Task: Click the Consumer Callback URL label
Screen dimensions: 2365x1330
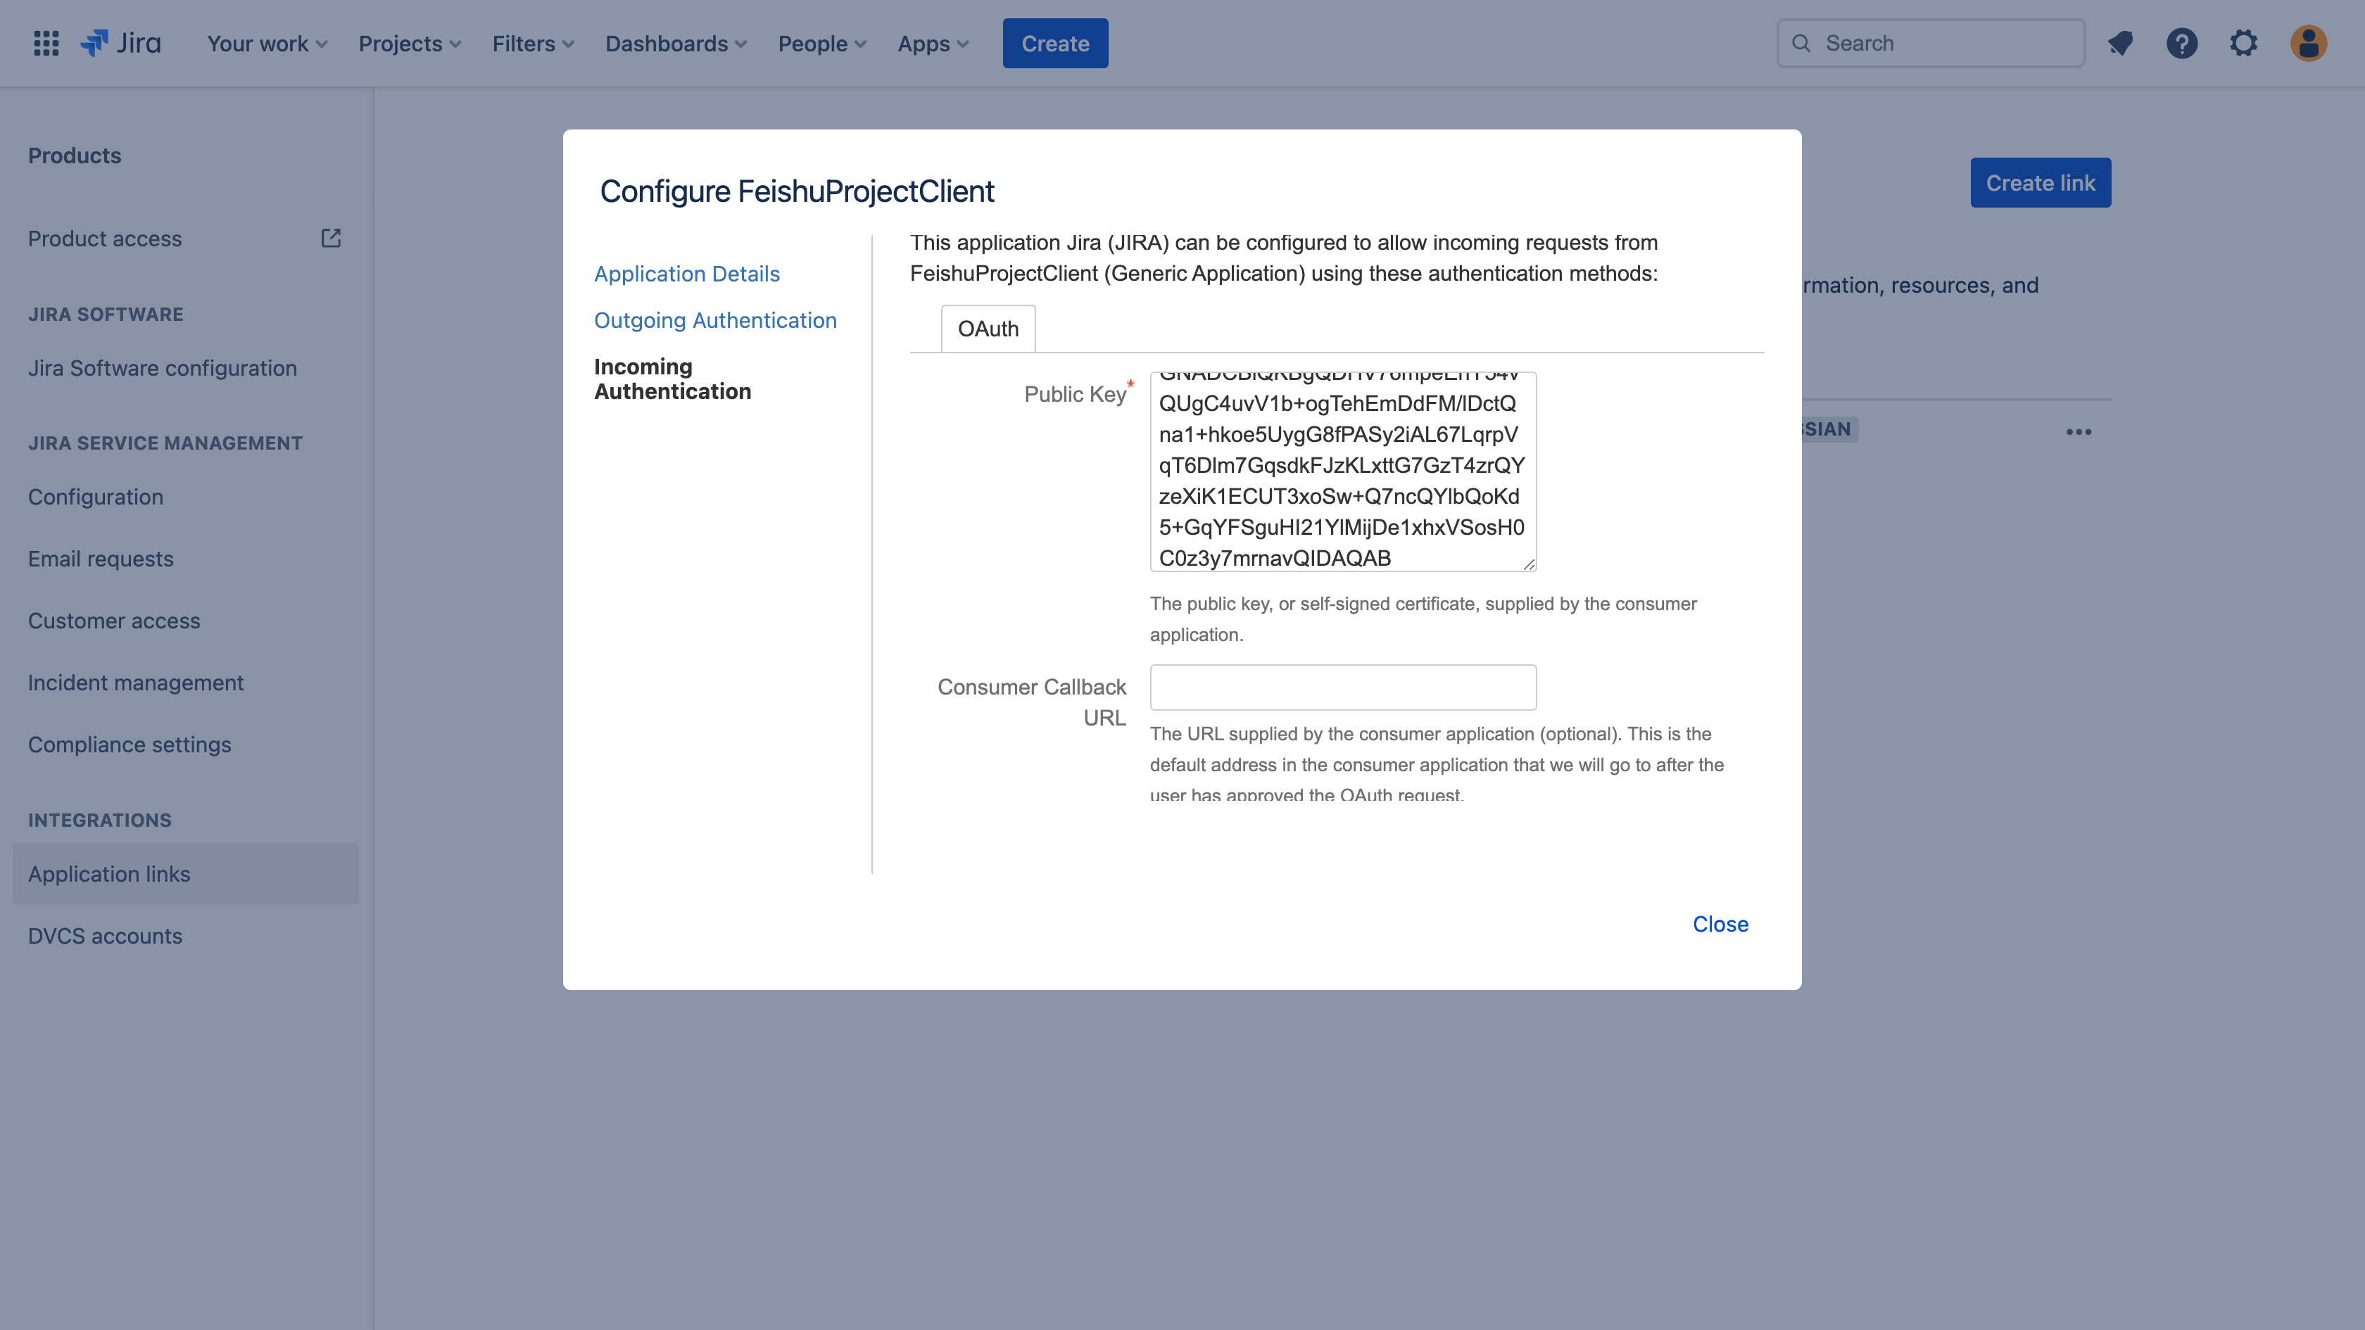Action: tap(1031, 702)
